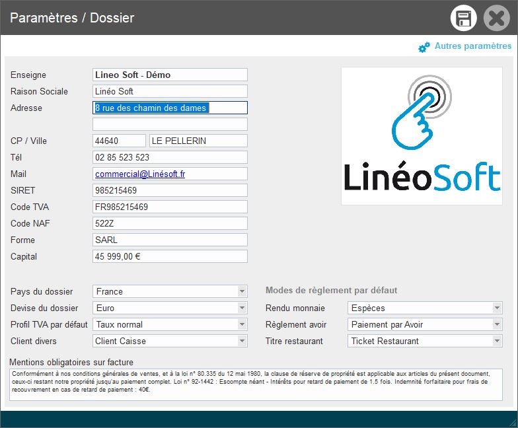Click the Forme field SARL
The height and width of the screenshot is (428, 518).
[170, 240]
